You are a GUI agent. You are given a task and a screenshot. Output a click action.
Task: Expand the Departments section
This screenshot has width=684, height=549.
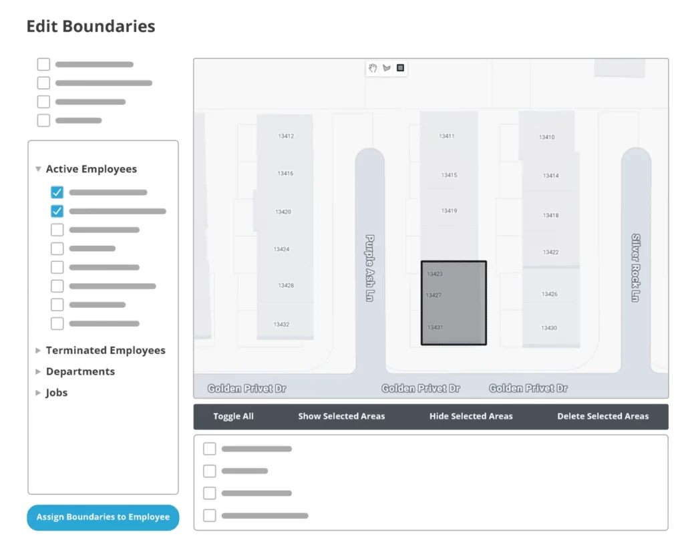click(39, 372)
